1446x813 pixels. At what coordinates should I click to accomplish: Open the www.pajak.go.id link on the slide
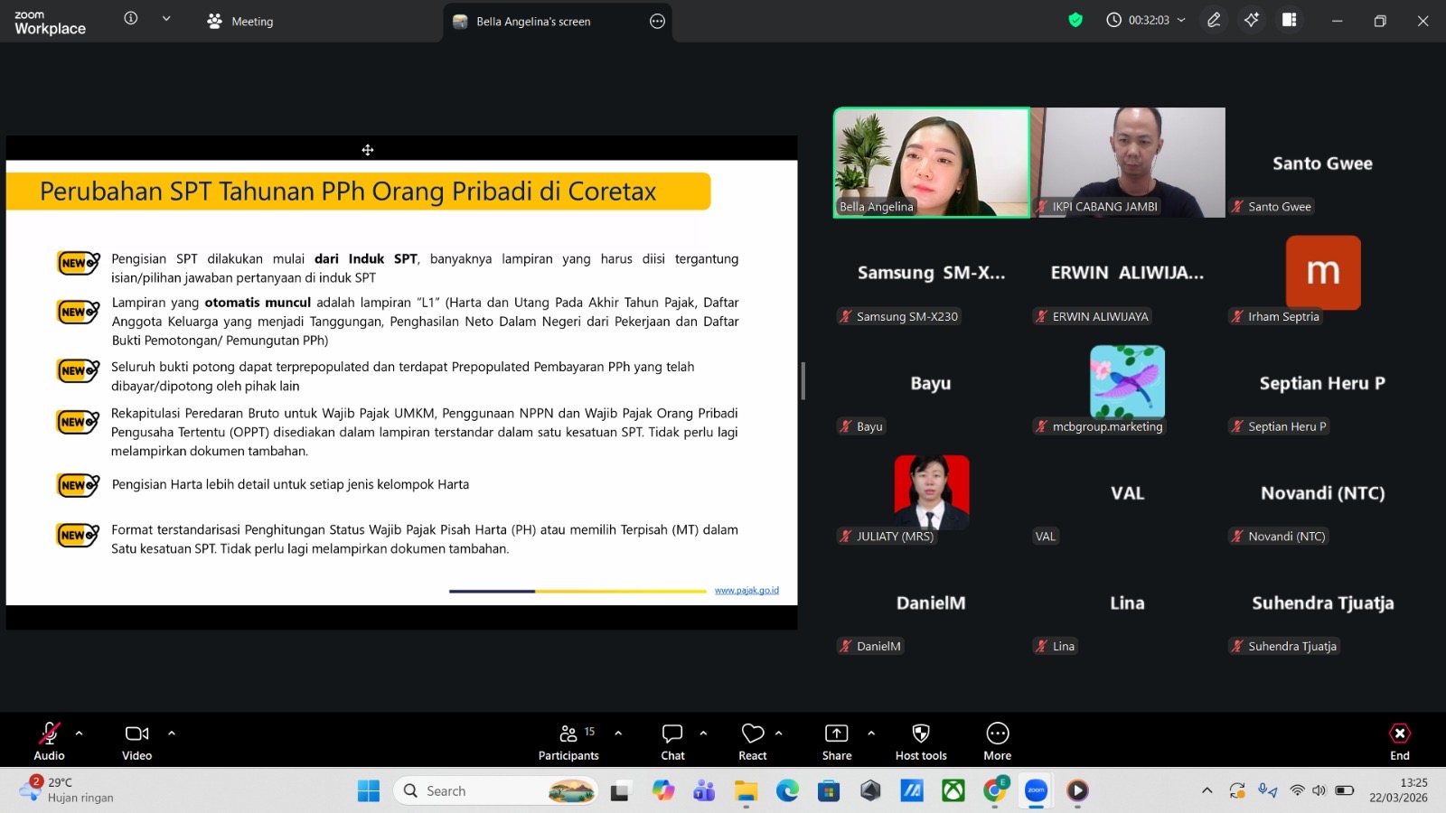click(x=746, y=589)
